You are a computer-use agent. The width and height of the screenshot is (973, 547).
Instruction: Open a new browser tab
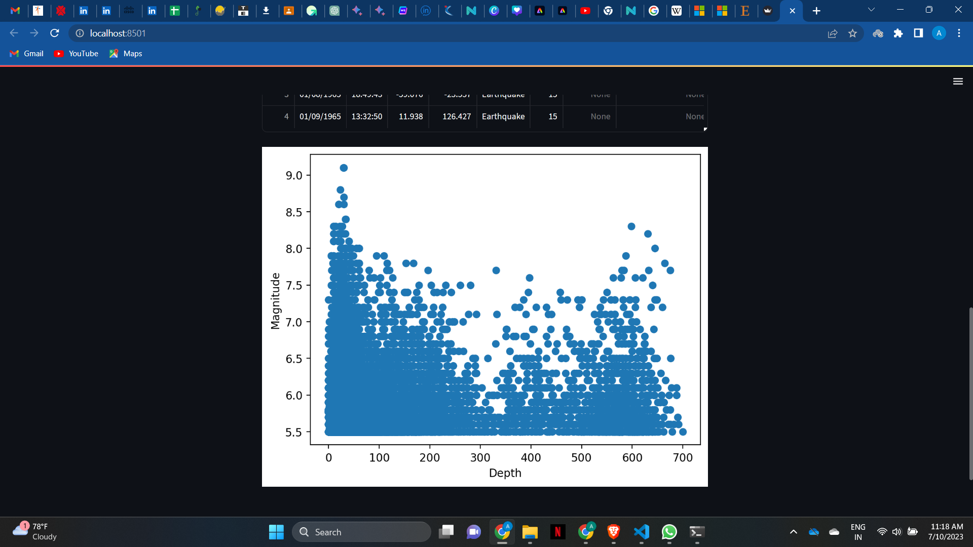(x=816, y=10)
